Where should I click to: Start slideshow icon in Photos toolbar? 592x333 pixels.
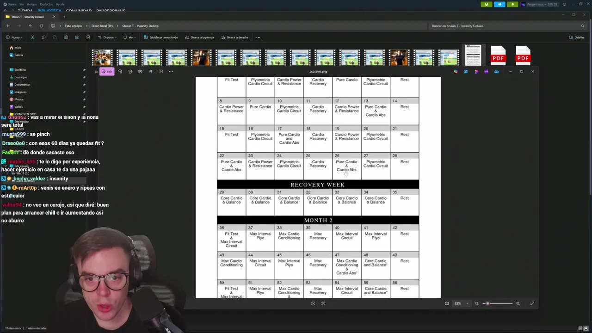click(x=160, y=72)
